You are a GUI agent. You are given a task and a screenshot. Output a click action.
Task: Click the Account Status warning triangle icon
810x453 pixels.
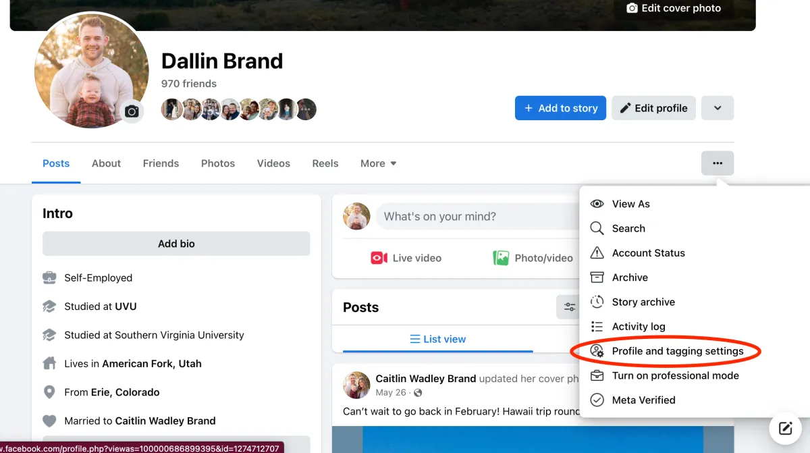(x=597, y=253)
